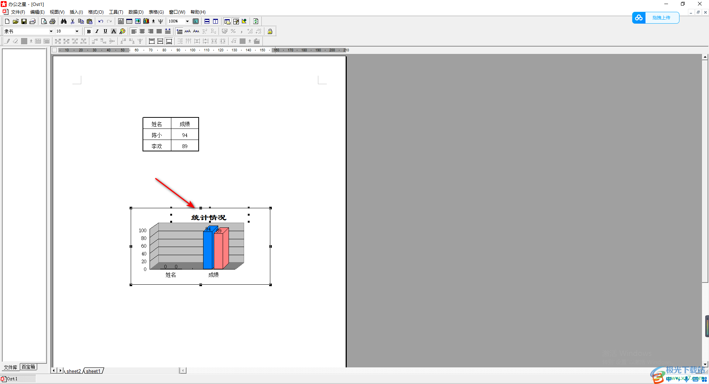The height and width of the screenshot is (384, 709).
Task: Click the distributed alignment icon
Action: (x=168, y=31)
